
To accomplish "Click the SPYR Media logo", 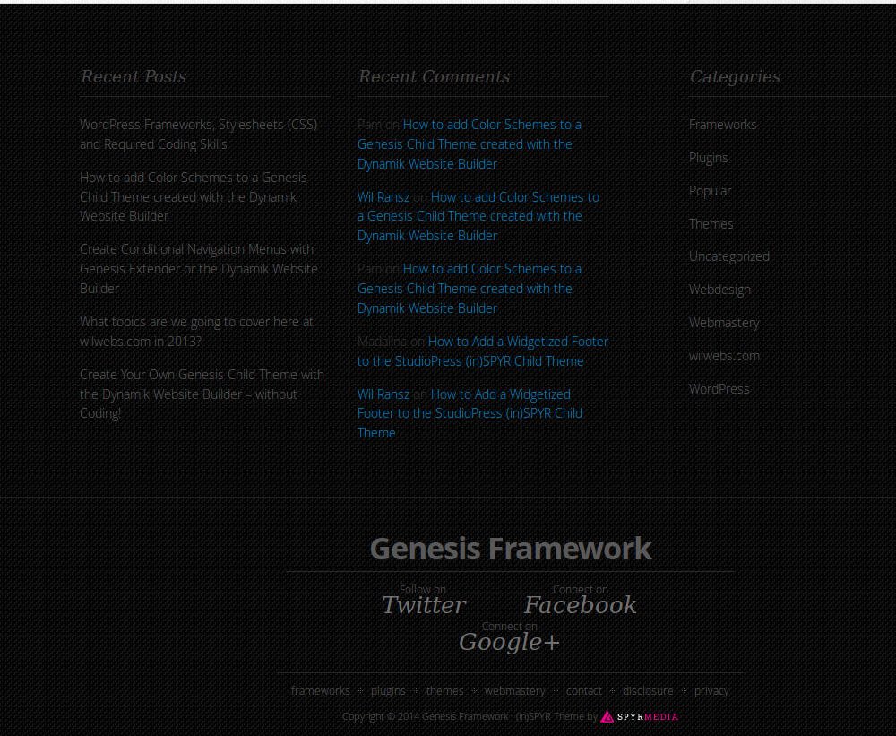I will (639, 716).
